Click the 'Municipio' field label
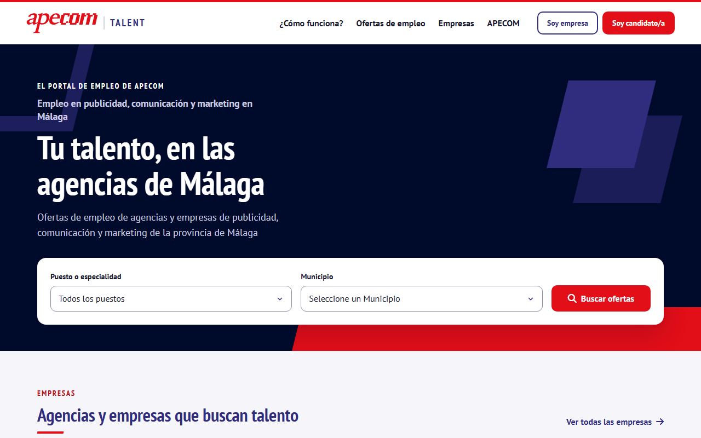This screenshot has width=701, height=438. tap(317, 276)
